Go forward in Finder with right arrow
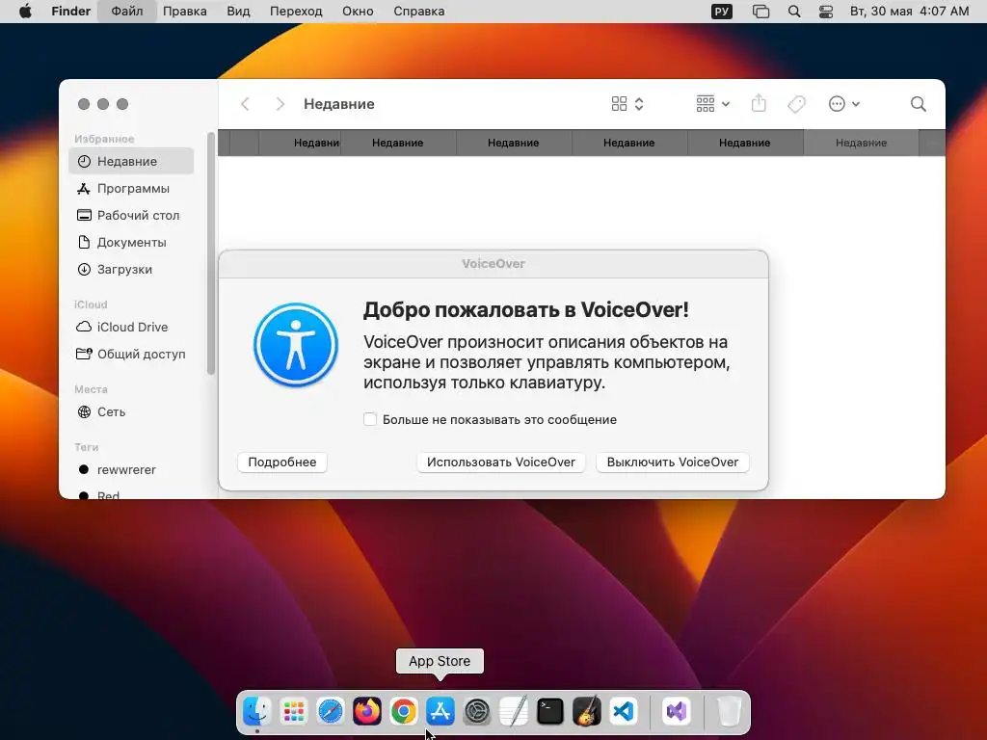 (x=280, y=104)
